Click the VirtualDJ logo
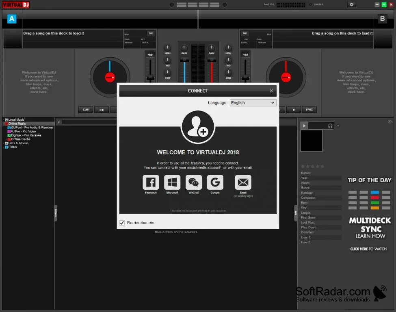 click(16, 4)
